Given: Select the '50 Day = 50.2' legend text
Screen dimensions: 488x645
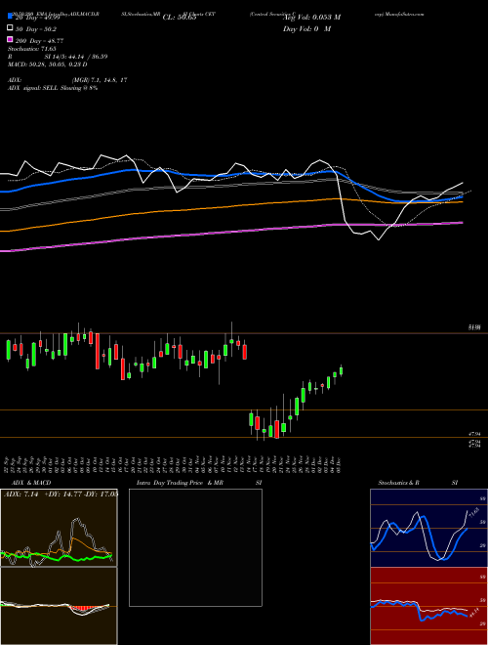Looking at the screenshot, I should (36, 29).
